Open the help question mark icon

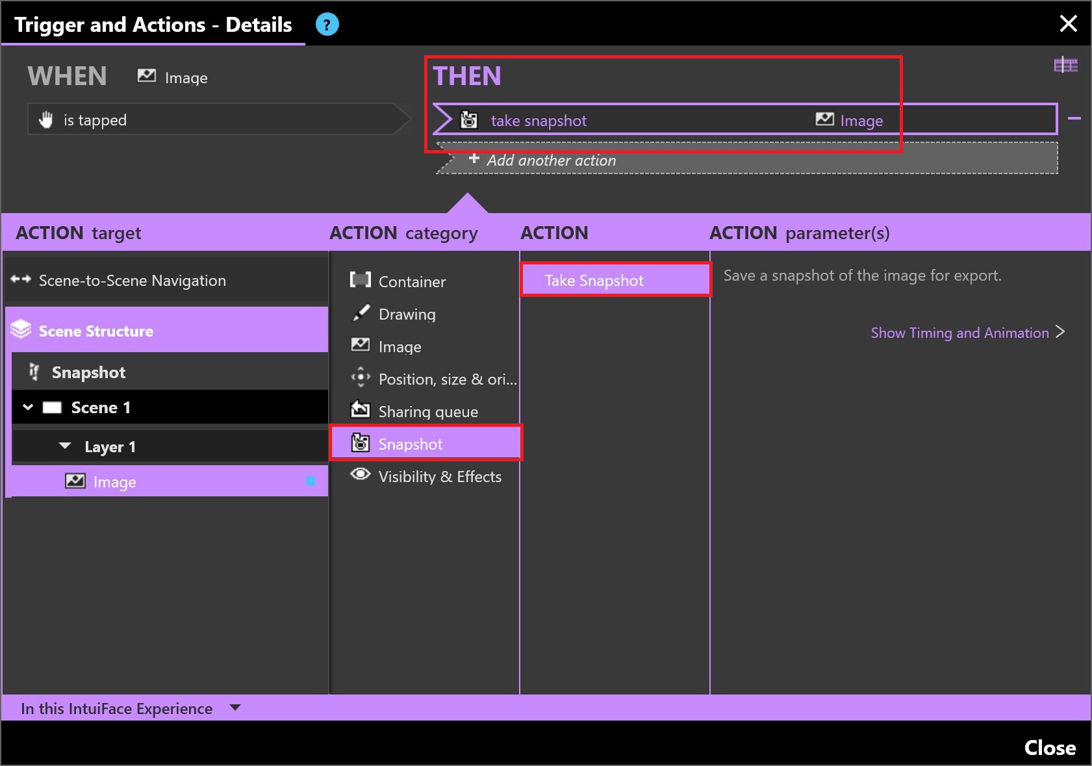327,25
